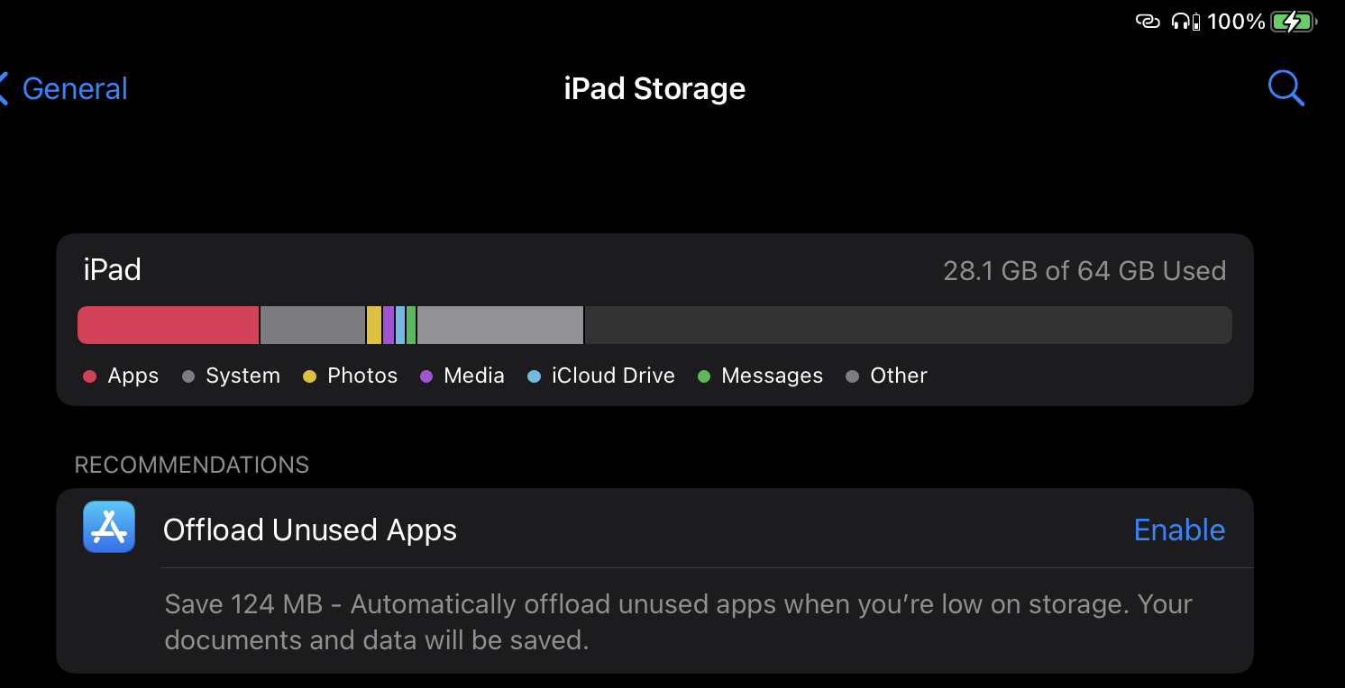Tap the Offload Unused Apps title
Image resolution: width=1345 pixels, height=688 pixels.
point(310,530)
